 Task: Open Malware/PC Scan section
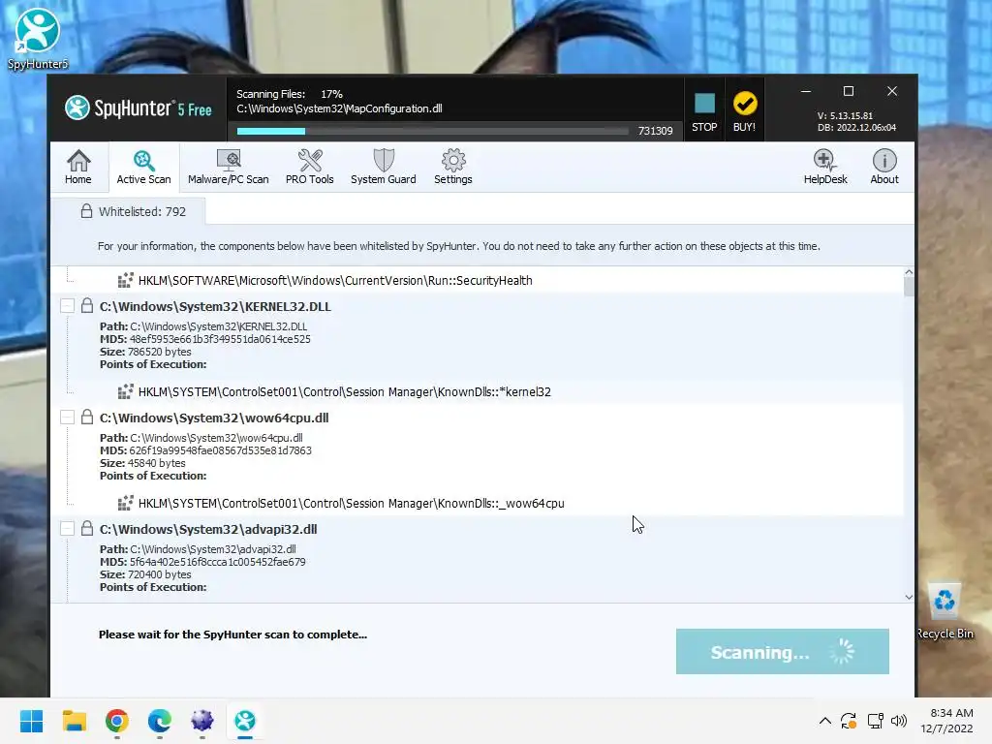click(229, 167)
